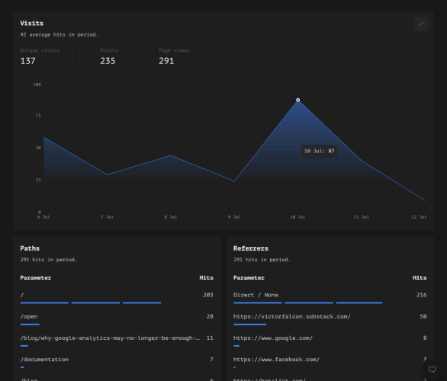Click the 10 Jul x-axis label

pyautogui.click(x=297, y=217)
